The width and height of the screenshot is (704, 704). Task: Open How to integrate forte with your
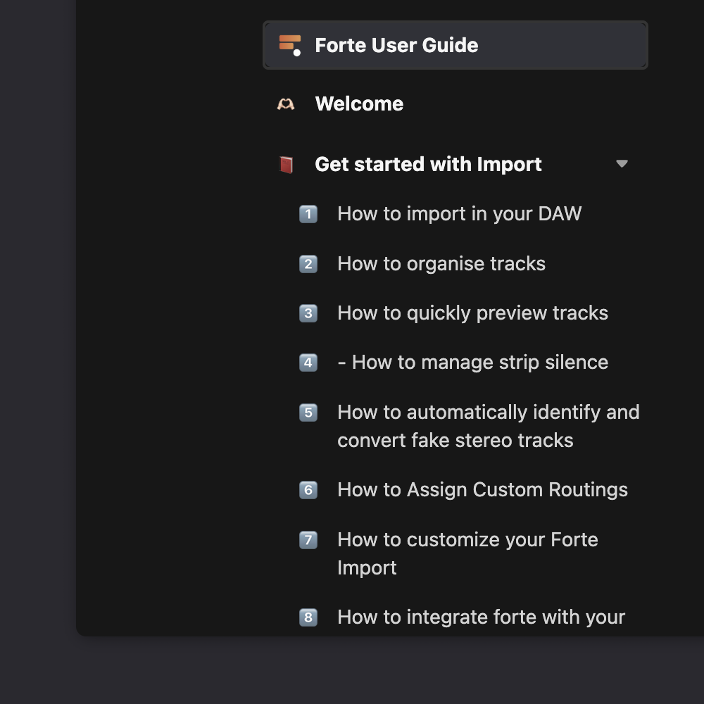482,617
